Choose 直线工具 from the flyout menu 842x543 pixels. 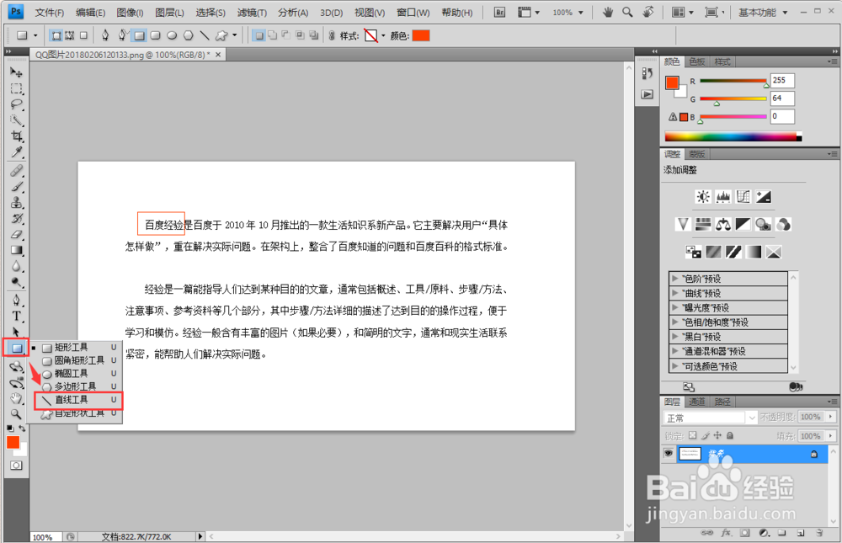(x=78, y=400)
